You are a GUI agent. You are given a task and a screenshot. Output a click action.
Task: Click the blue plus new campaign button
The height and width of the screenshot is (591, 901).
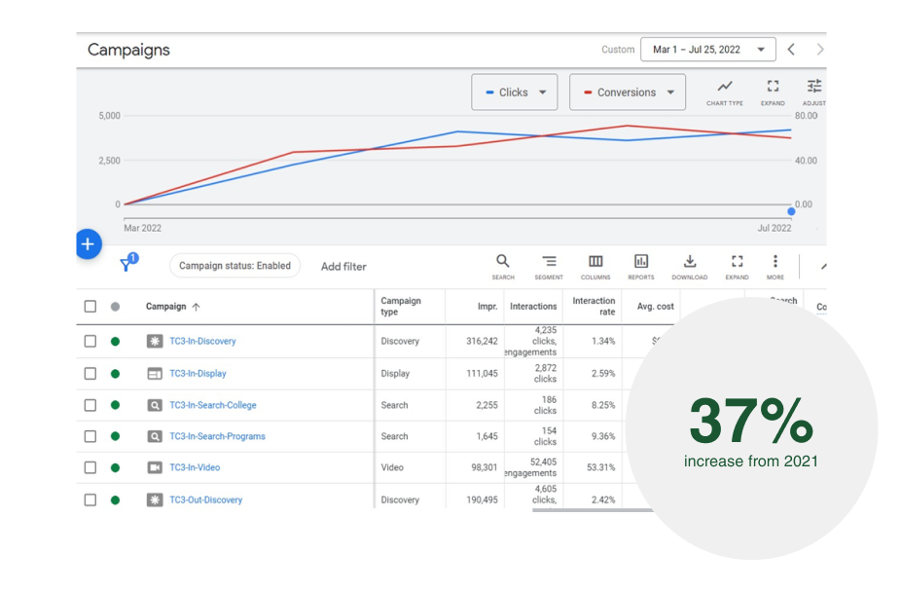[88, 243]
